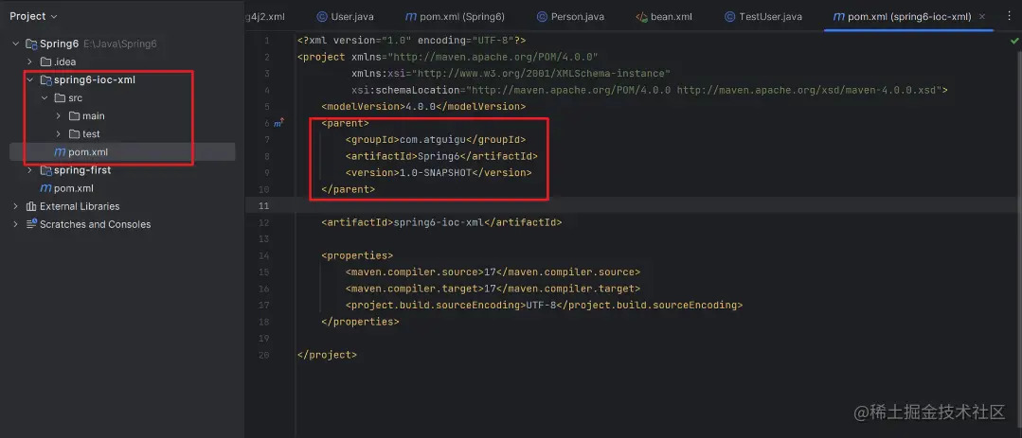Expand the .idea folder
The image size is (1022, 438).
click(x=29, y=61)
